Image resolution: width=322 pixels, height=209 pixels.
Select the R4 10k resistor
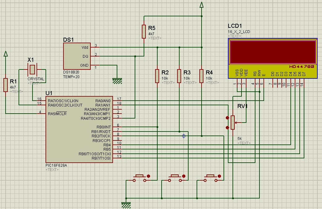(x=201, y=76)
